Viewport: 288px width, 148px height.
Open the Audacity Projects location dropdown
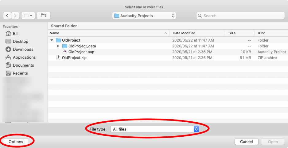point(144,16)
